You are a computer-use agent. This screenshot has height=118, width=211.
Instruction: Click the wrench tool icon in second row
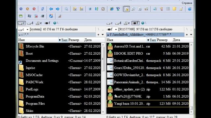pos(60,16)
